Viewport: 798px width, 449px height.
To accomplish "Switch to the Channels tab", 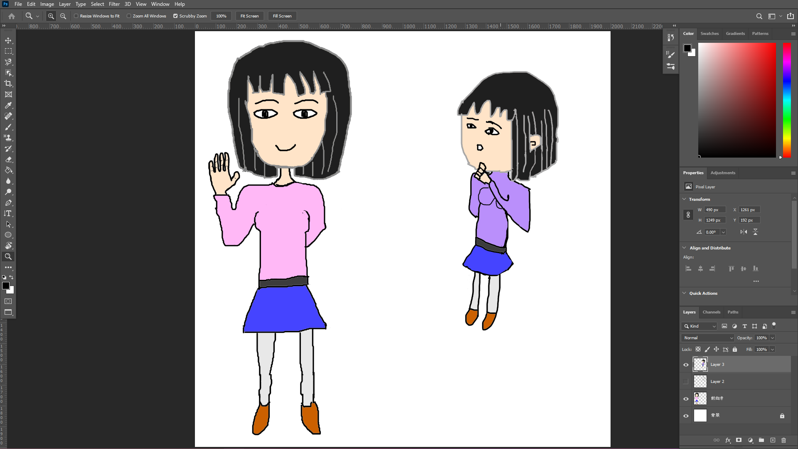I will pyautogui.click(x=712, y=312).
